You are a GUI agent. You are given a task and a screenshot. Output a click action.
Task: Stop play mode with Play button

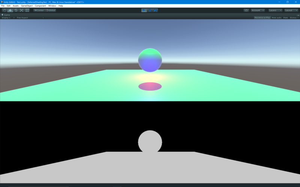144,10
